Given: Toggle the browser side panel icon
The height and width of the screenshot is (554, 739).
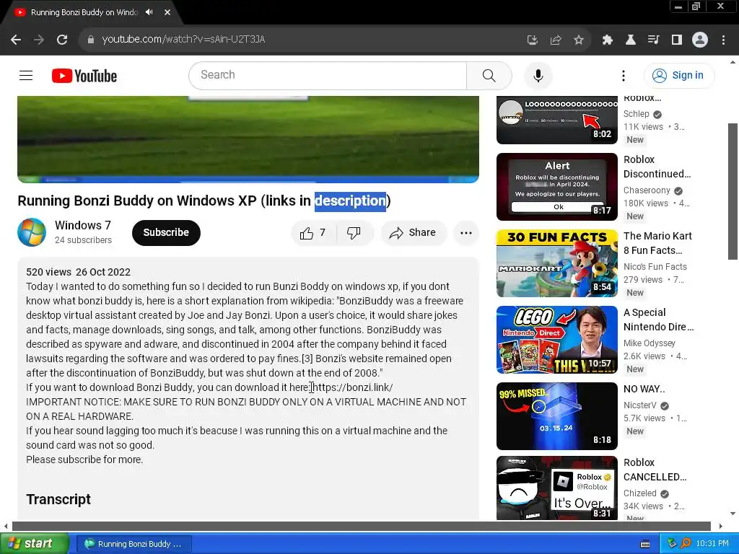Looking at the screenshot, I should click(x=677, y=40).
